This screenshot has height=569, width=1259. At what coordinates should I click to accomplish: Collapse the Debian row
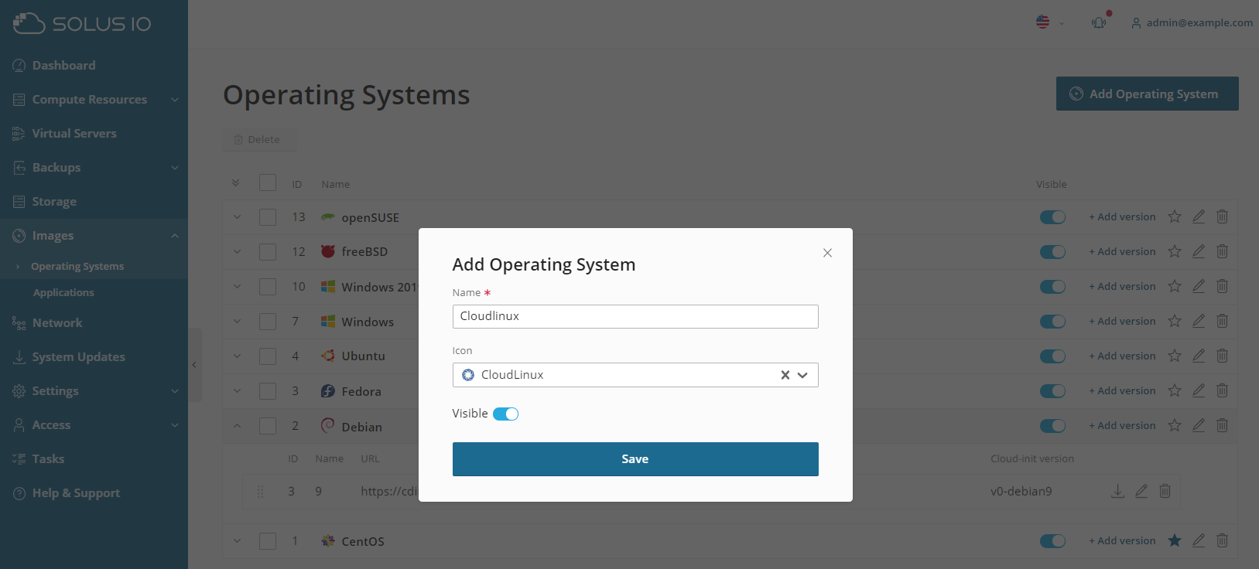[237, 426]
